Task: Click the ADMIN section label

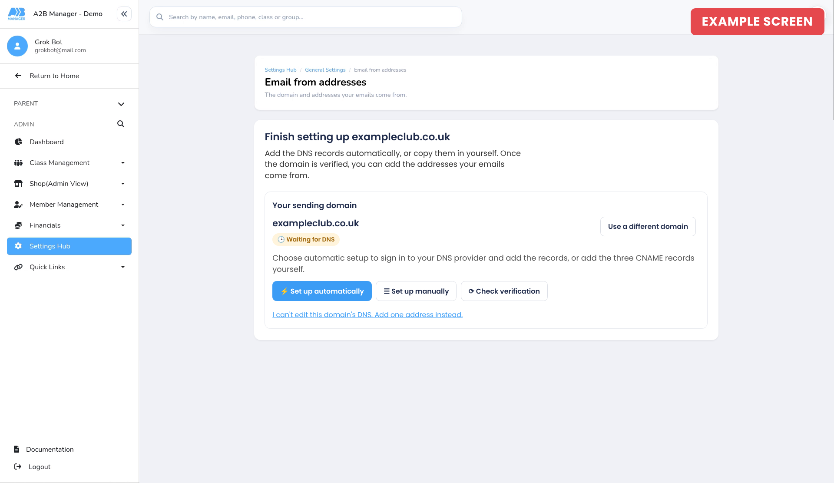Action: 24,124
